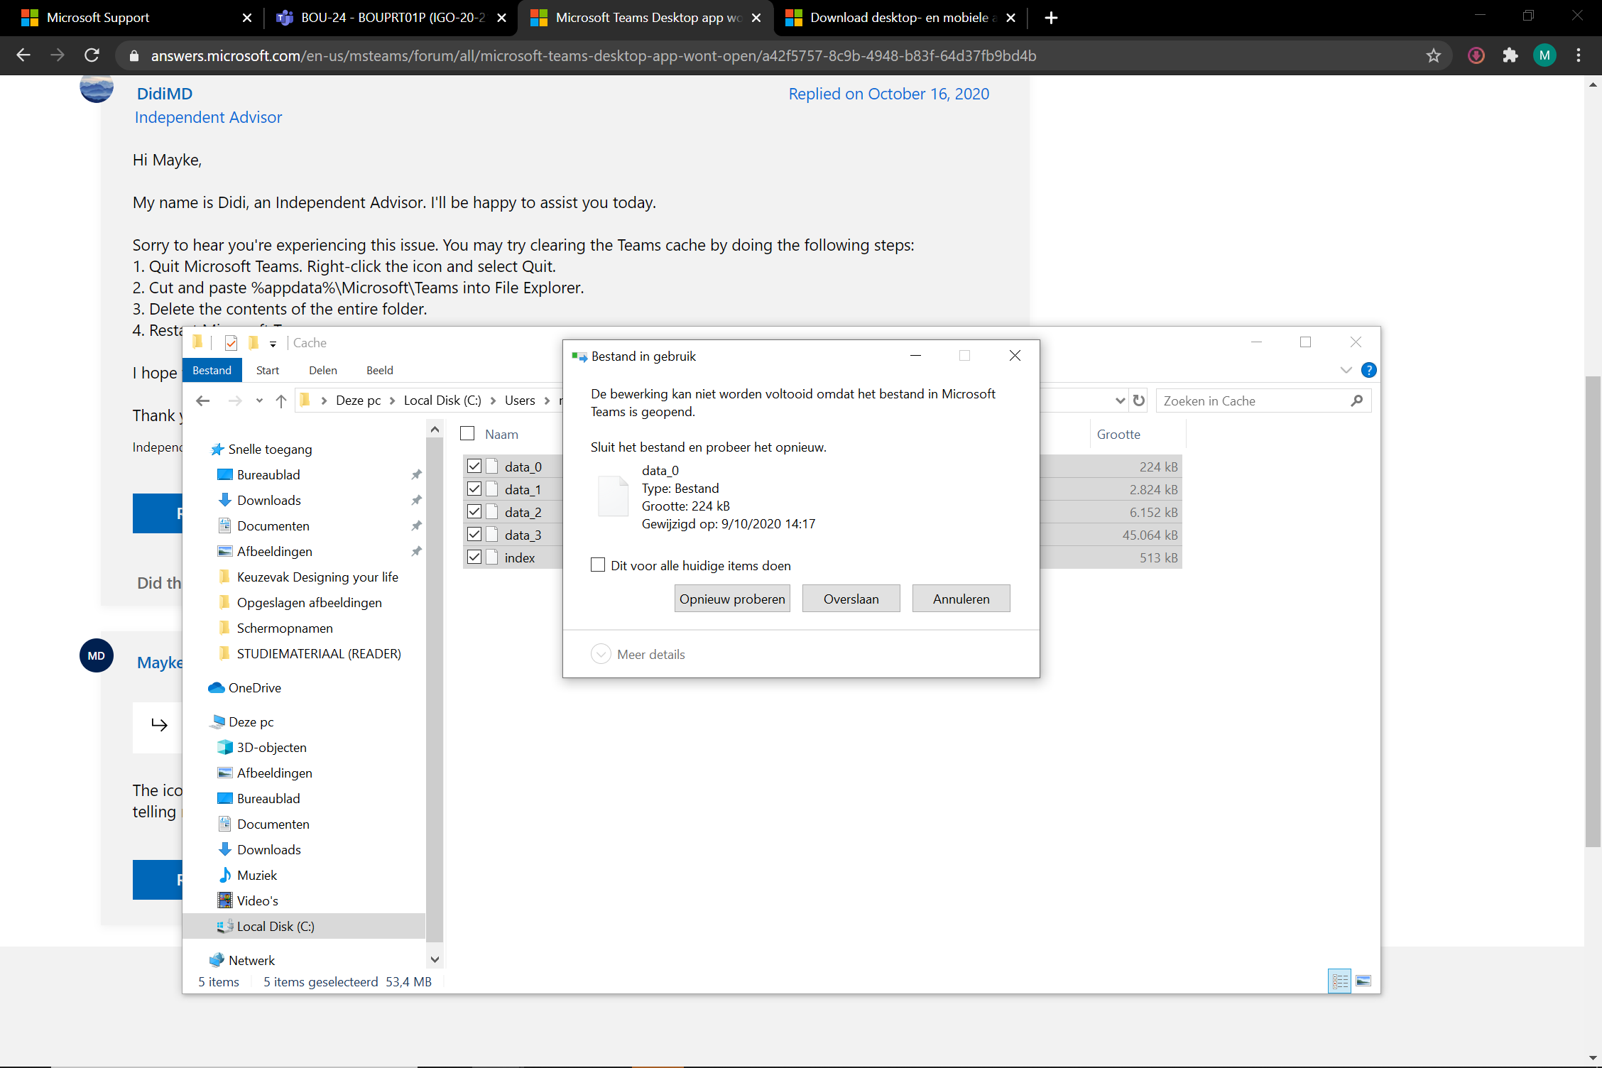Open the address bar history dropdown
This screenshot has height=1068, width=1602.
pos(1120,400)
